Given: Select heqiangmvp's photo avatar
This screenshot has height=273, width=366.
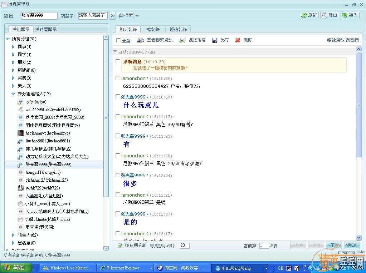Looking at the screenshot, I should (20, 133).
